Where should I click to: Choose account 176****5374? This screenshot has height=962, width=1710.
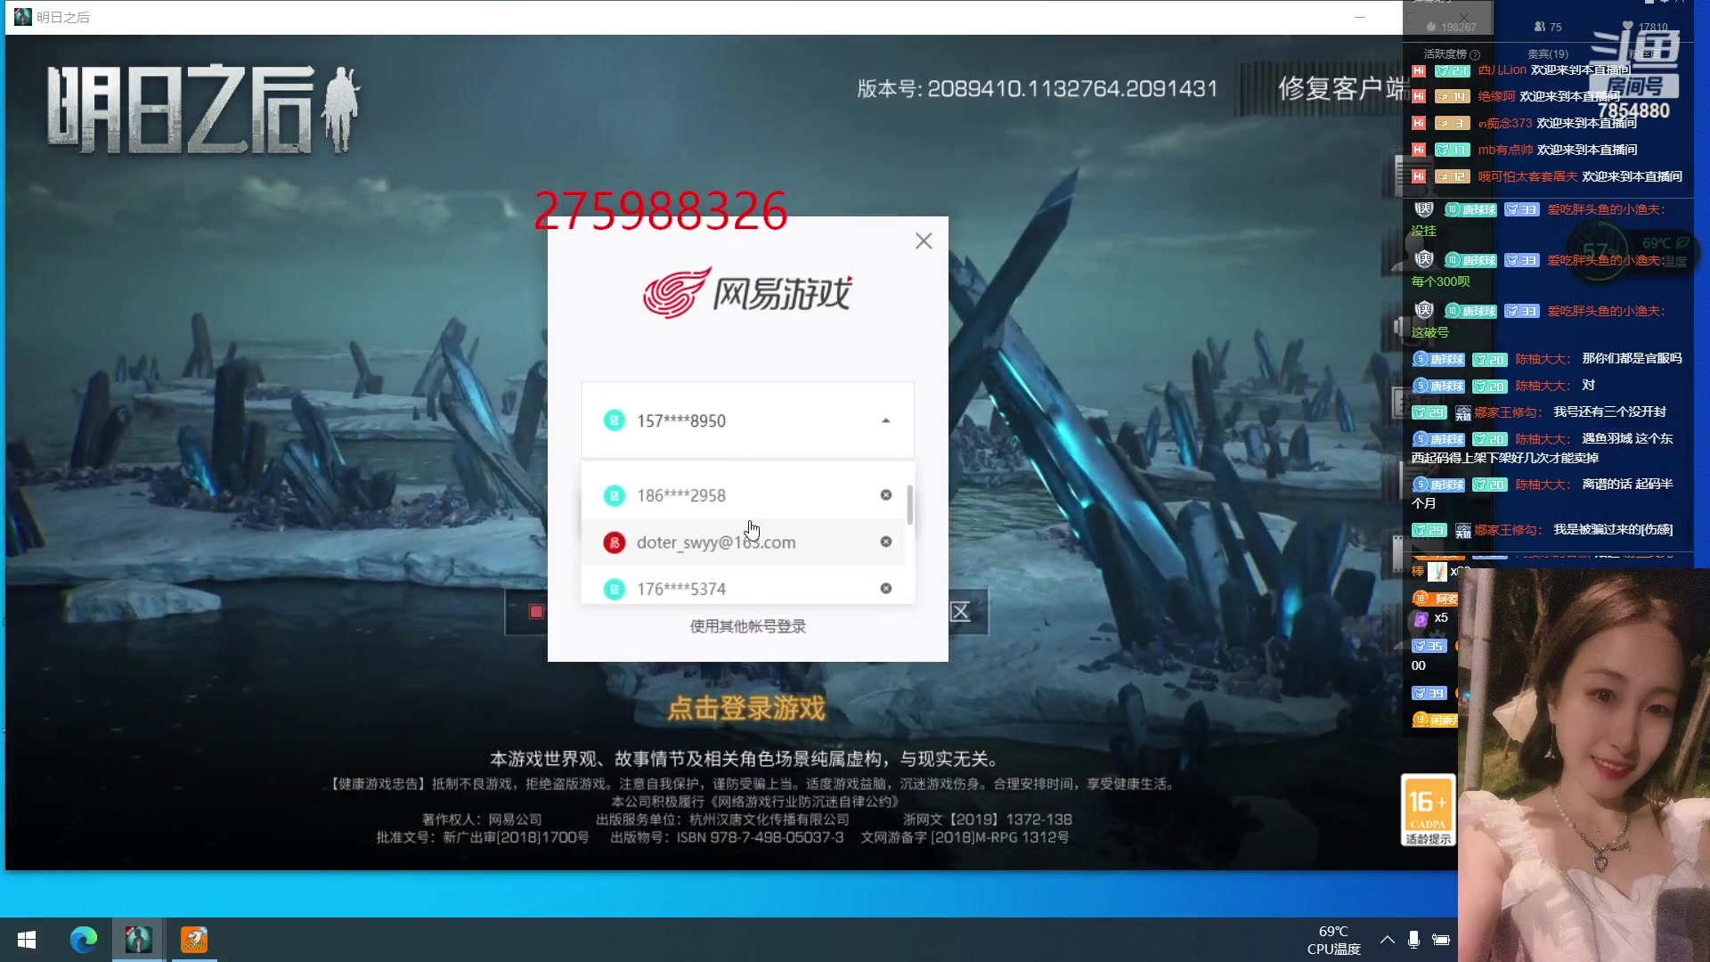744,588
